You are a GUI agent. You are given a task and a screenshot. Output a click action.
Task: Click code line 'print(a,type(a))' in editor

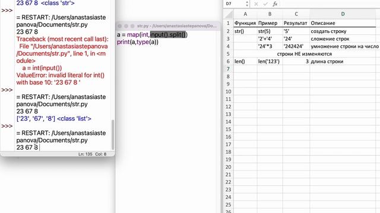(x=138, y=42)
